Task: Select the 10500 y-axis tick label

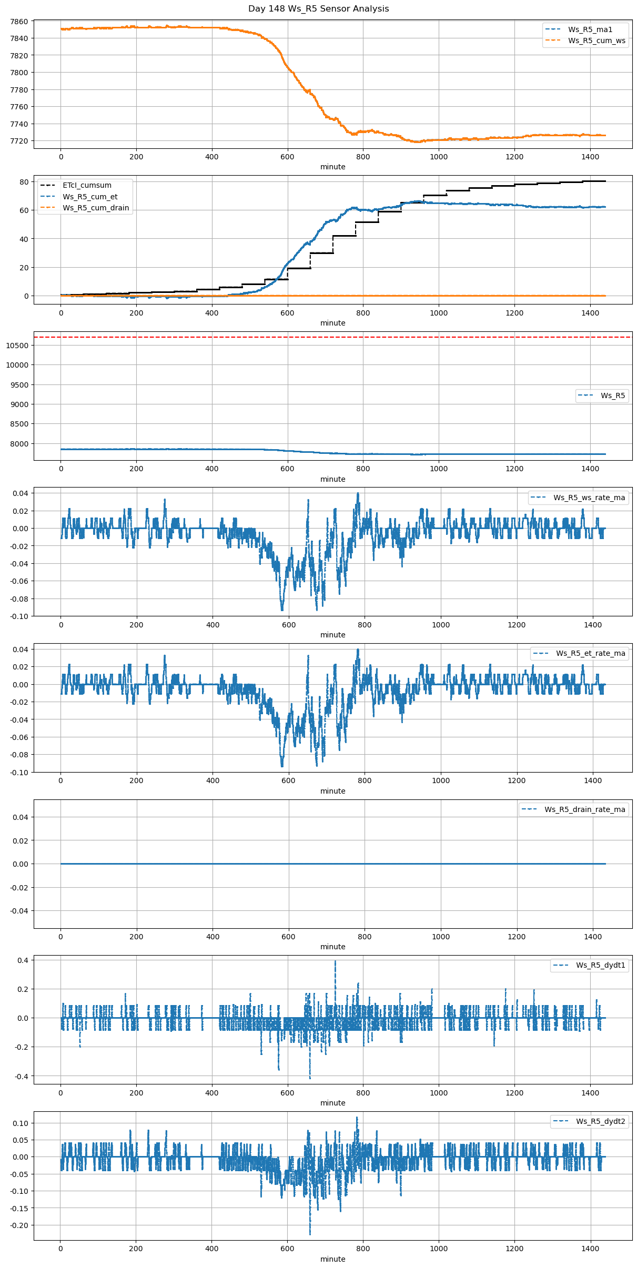Action: [x=17, y=346]
